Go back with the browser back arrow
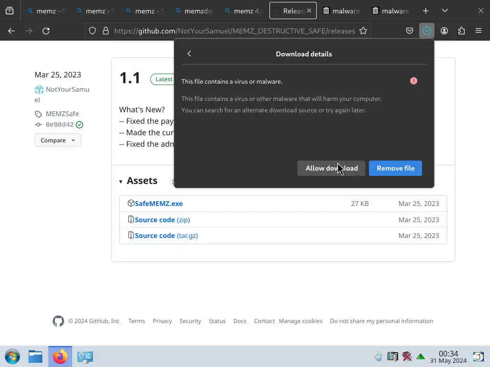The height and width of the screenshot is (367, 490). [x=11, y=31]
